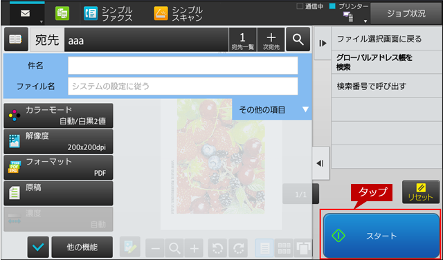Tap the プリンター printer status indicator
Image resolution: width=443 pixels, height=260 pixels.
pos(349,6)
